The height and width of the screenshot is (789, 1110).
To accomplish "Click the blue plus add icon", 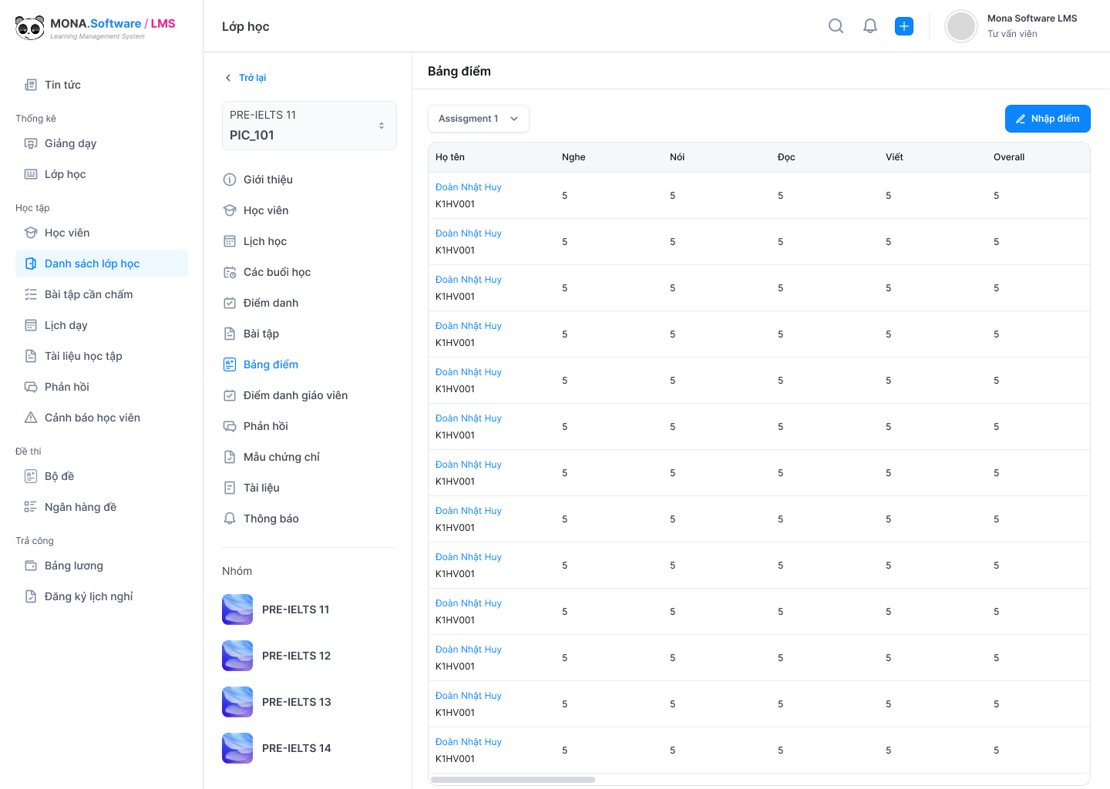I will (x=904, y=26).
